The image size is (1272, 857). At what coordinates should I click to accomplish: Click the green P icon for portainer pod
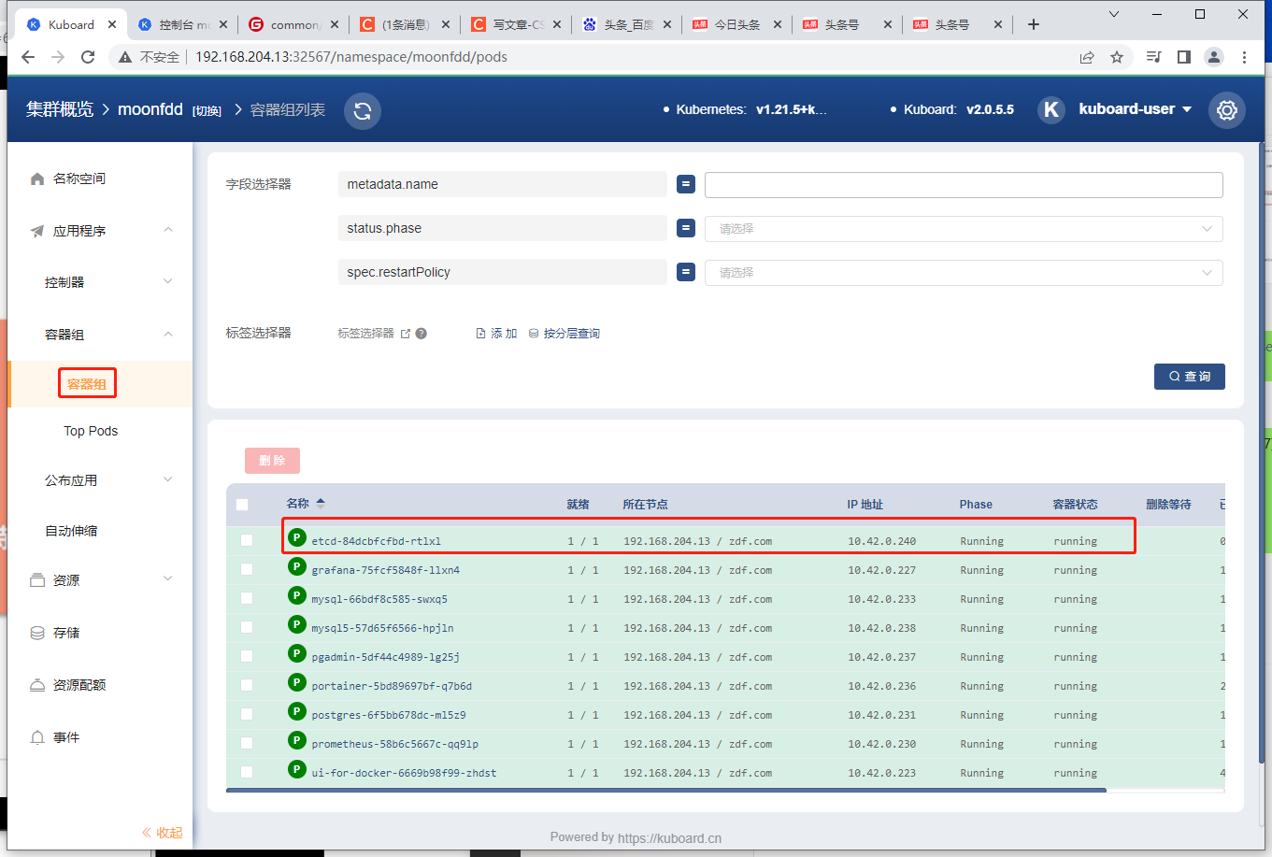[297, 682]
